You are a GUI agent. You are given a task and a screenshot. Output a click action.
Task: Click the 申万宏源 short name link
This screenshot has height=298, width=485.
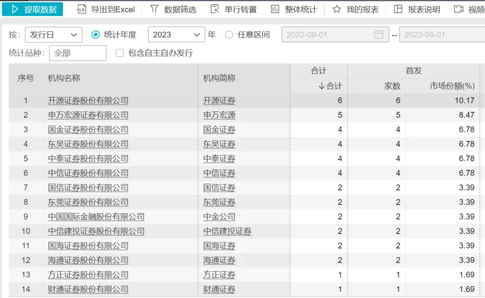(219, 115)
